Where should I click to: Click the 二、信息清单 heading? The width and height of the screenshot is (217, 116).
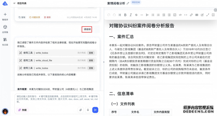tap(122, 94)
